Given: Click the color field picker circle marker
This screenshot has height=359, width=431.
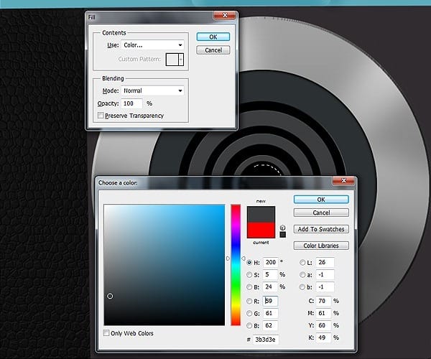Looking at the screenshot, I should pos(110,296).
